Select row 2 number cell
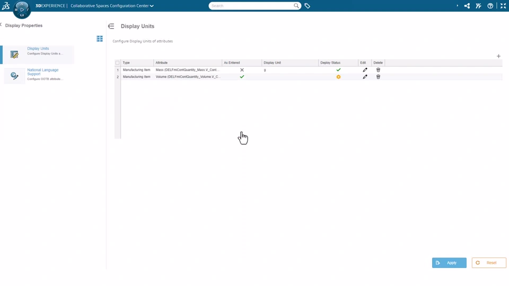Viewport: 509px width, 286px height. coord(118,77)
